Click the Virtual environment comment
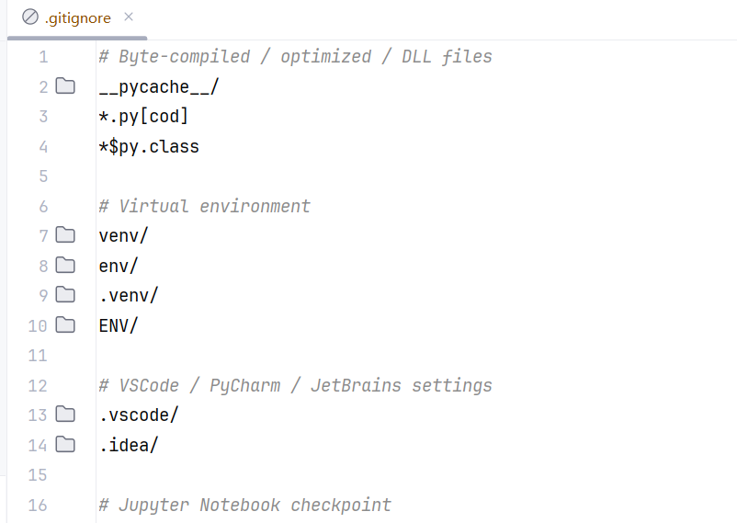Screen dimensions: 737x523 click(x=204, y=206)
